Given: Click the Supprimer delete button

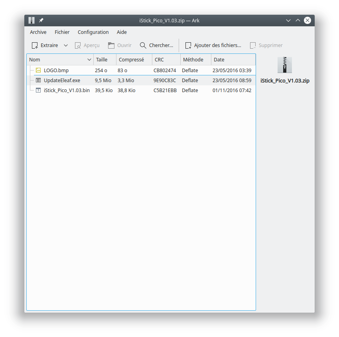Looking at the screenshot, I should [x=266, y=45].
